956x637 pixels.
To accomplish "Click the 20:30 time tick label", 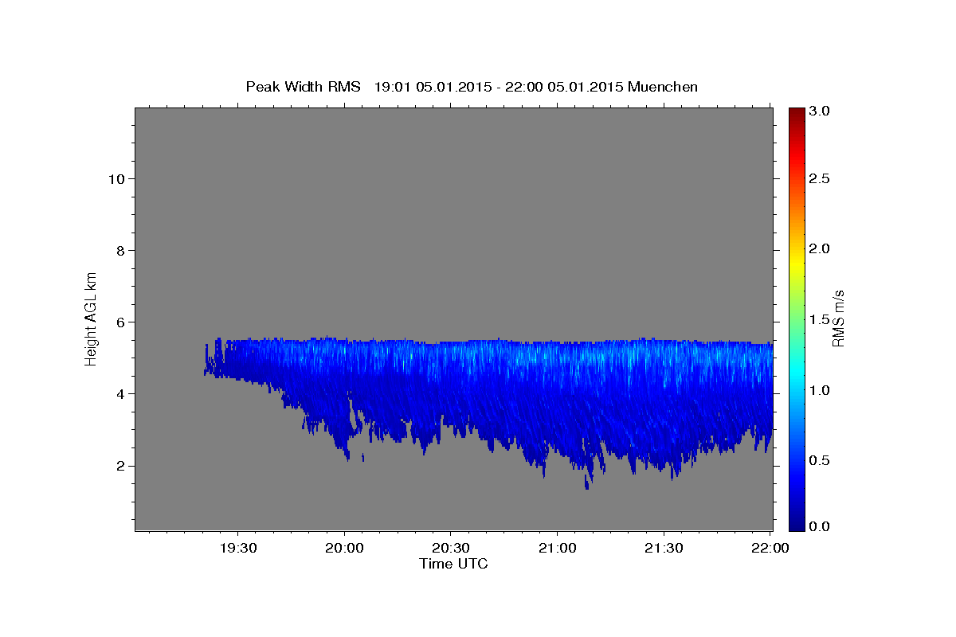I will coord(451,549).
